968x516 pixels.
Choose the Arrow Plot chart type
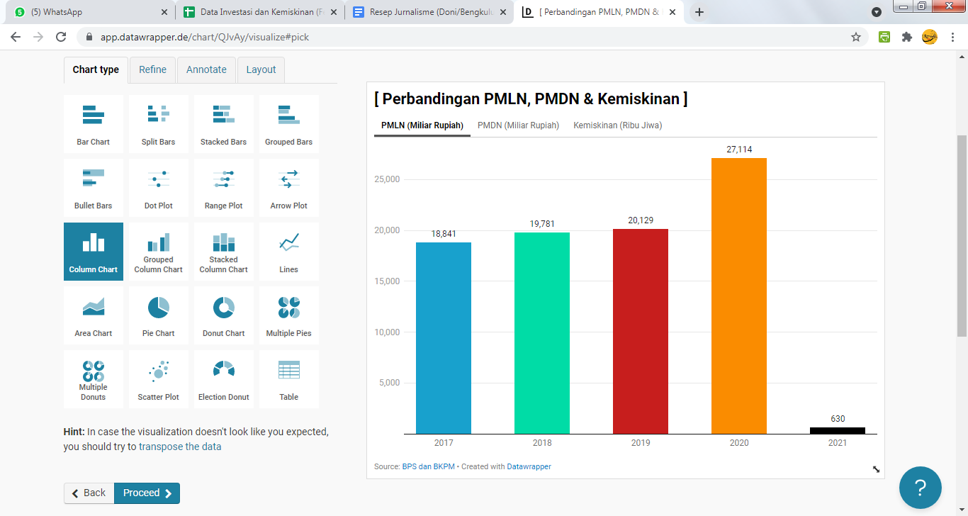pos(288,189)
